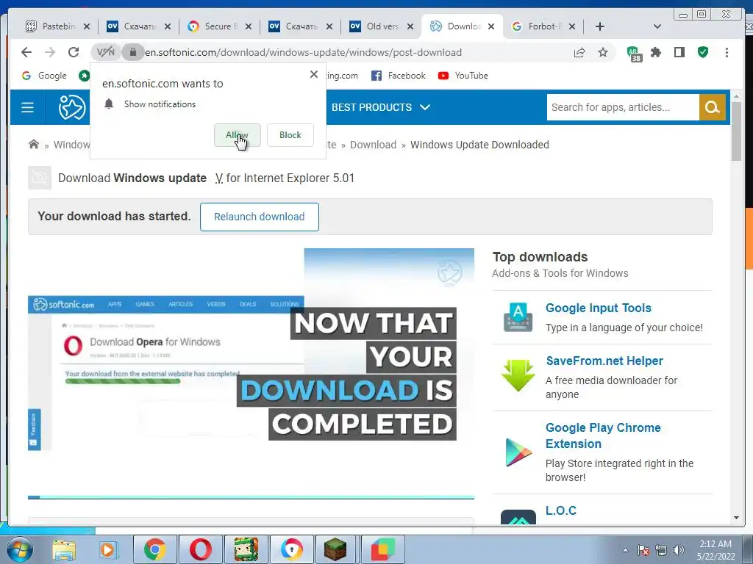Viewport: 753px width, 564px height.
Task: Open the Minecraft grass block taskbar icon
Action: (x=335, y=549)
